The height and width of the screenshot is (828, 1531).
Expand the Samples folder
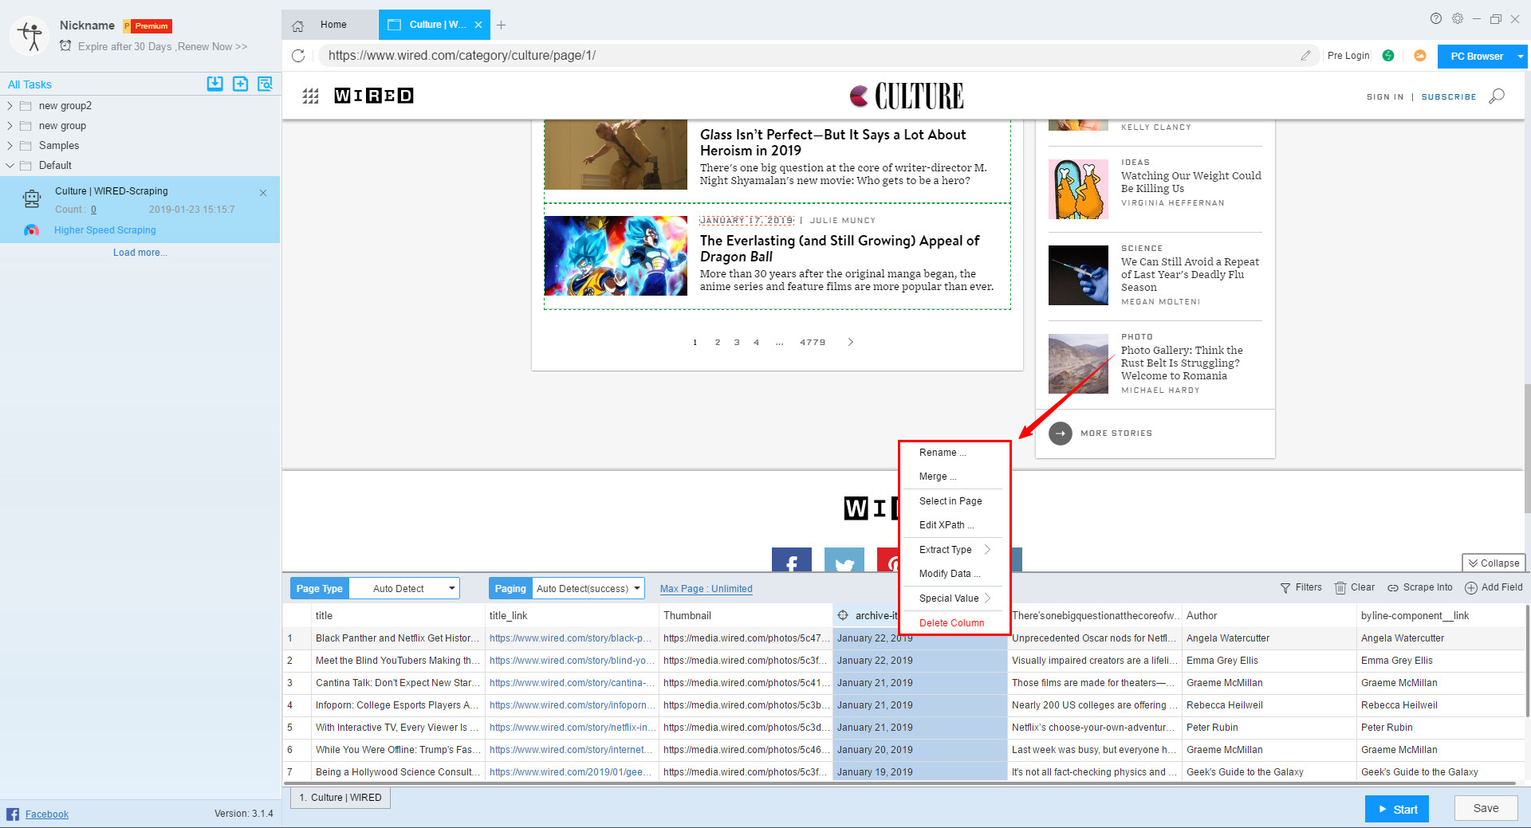point(10,145)
